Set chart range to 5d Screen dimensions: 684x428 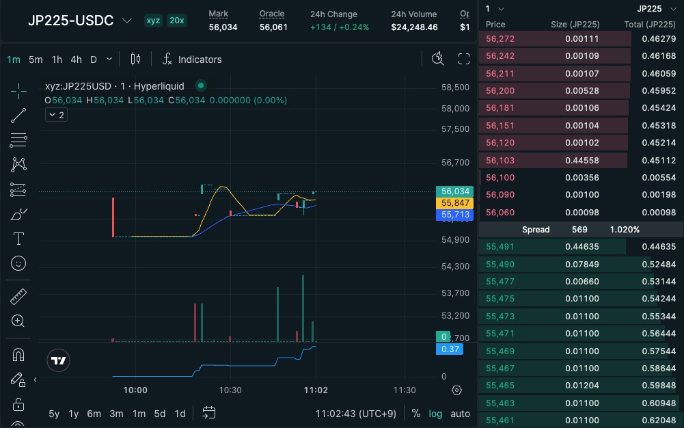(x=160, y=414)
